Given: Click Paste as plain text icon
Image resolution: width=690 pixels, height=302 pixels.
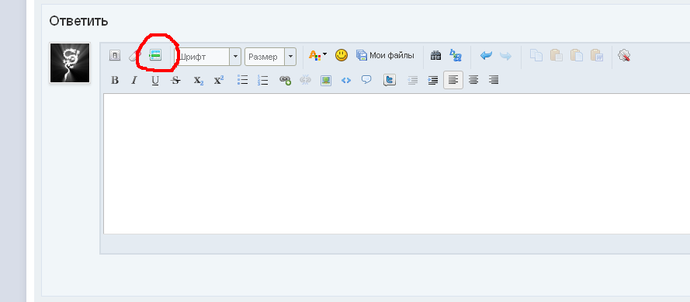Looking at the screenshot, I should (x=577, y=55).
